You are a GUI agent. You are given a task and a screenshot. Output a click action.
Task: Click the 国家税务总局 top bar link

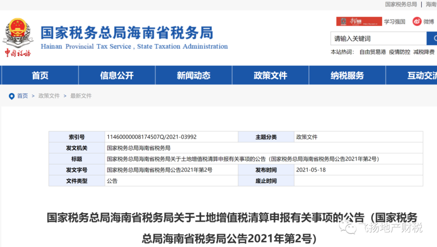coord(401,4)
